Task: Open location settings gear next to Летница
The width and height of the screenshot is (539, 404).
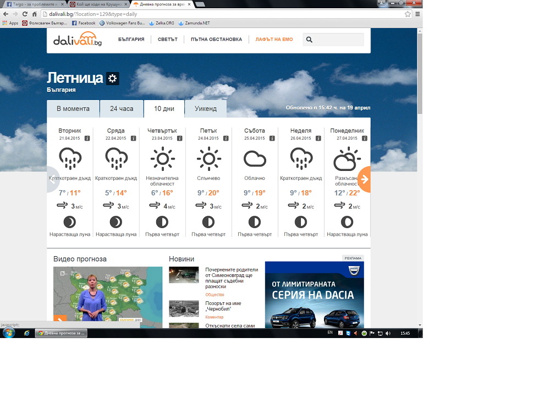Action: point(113,79)
